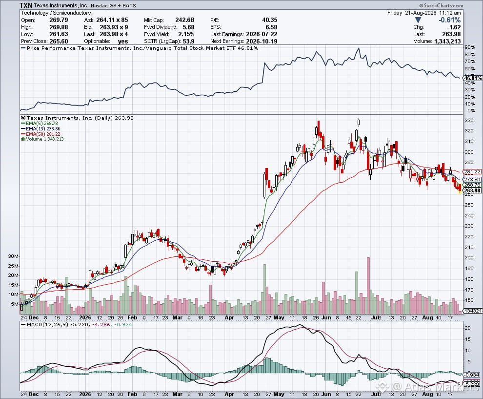Viewport: 483px width, 399px height.
Task: Click the P/E value 40.35
Action: pos(269,20)
